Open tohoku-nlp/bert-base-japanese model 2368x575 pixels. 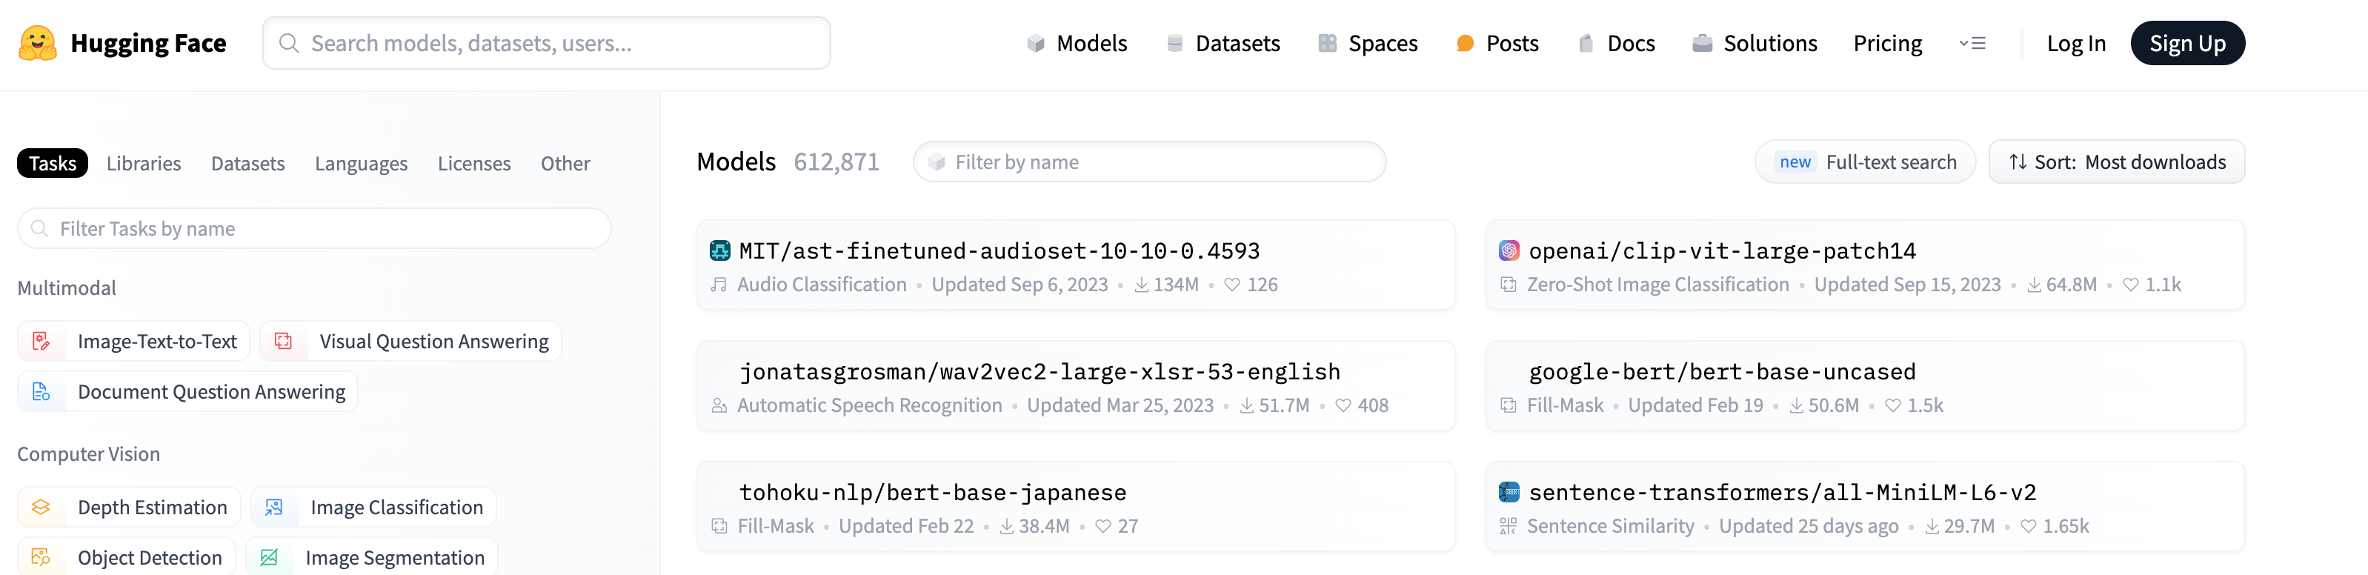point(1076,507)
